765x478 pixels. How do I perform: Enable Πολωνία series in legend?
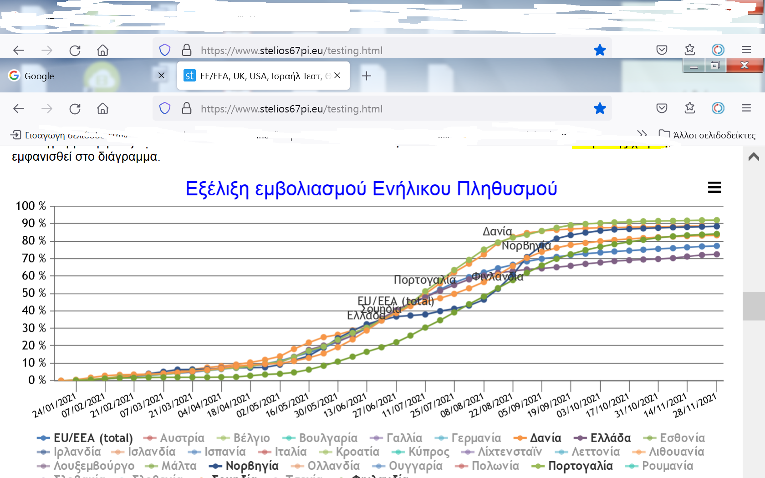(487, 466)
